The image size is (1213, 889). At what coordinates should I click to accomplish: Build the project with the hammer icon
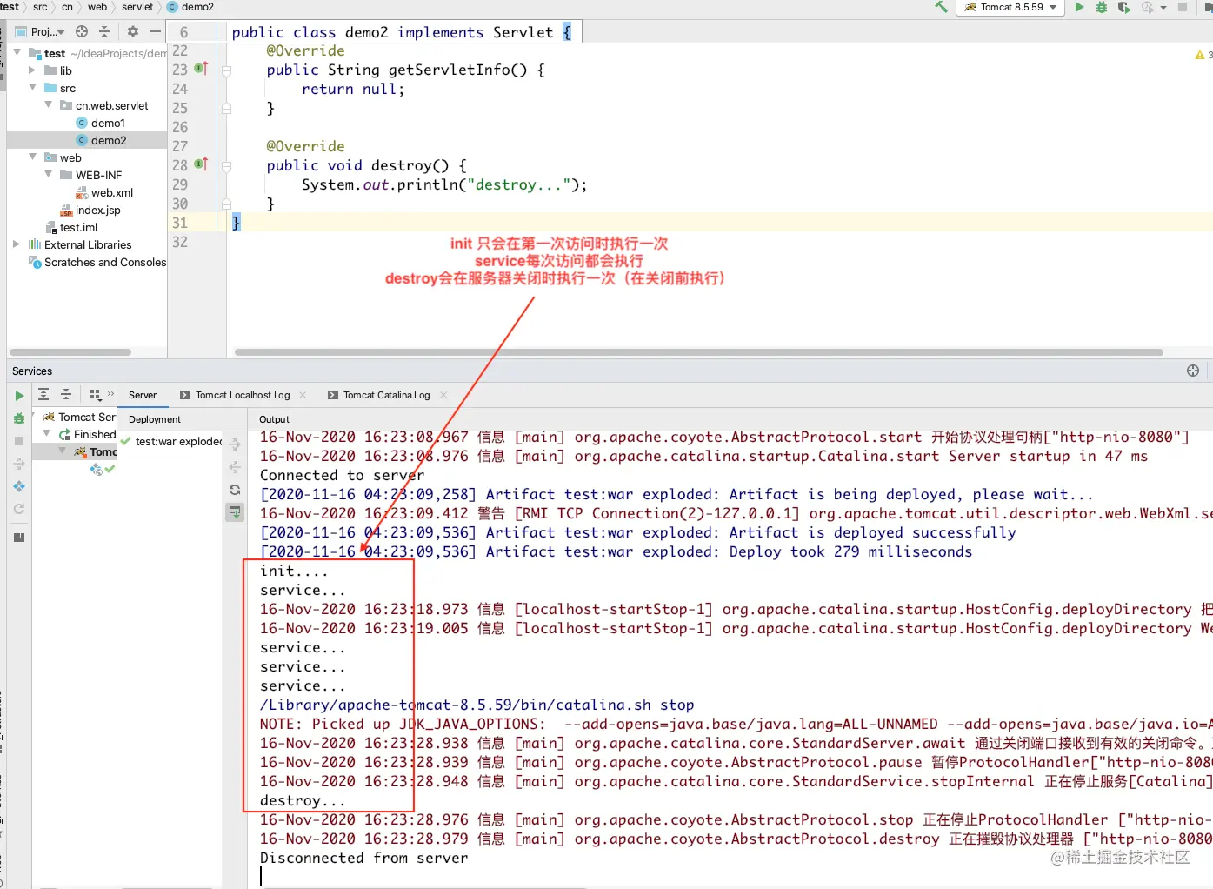941,7
